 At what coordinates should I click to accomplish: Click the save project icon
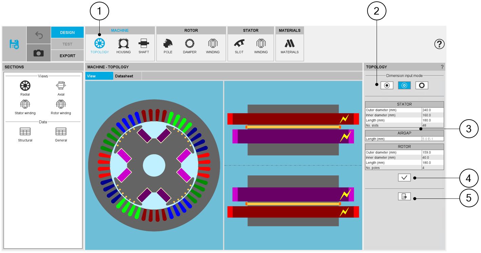click(x=14, y=44)
